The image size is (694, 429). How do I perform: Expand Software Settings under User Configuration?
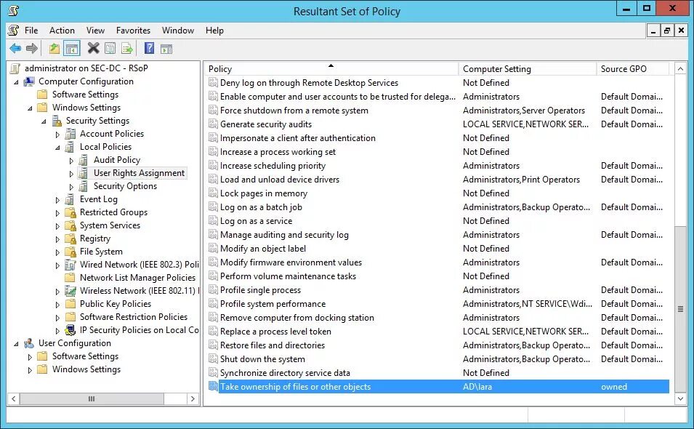[x=30, y=357]
